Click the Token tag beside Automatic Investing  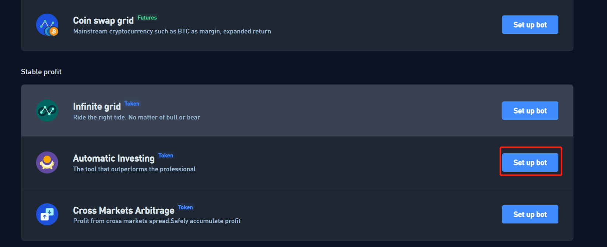pos(166,155)
